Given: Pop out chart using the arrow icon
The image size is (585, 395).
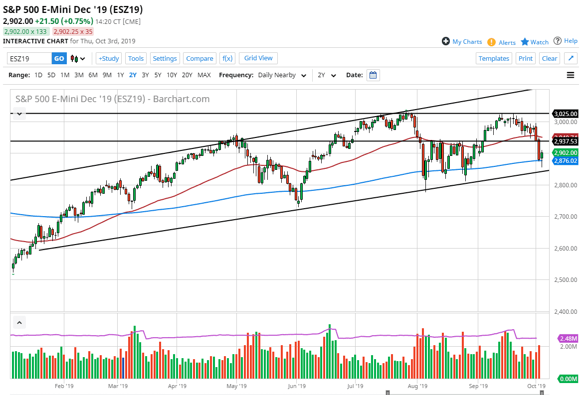Looking at the screenshot, I should click(x=571, y=58).
